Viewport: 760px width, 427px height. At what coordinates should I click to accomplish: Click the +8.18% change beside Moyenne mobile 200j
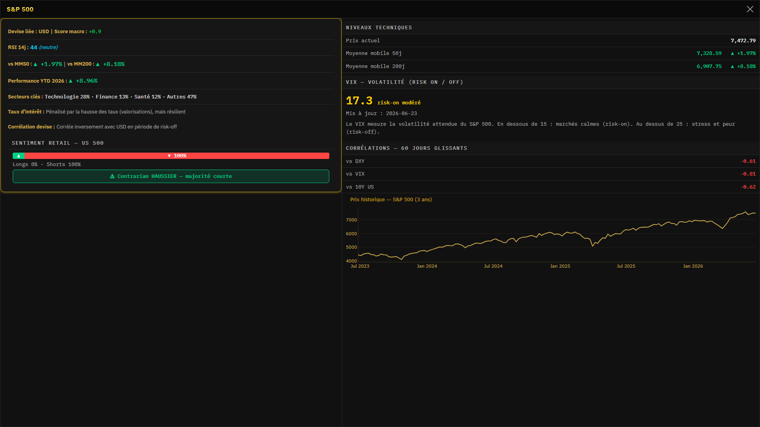tap(743, 66)
